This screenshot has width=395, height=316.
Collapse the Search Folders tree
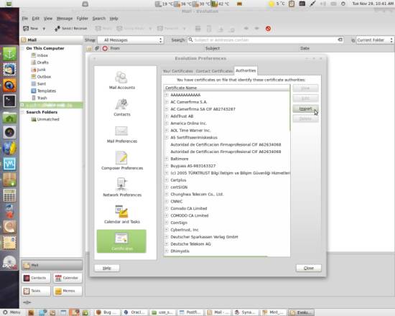(23, 112)
